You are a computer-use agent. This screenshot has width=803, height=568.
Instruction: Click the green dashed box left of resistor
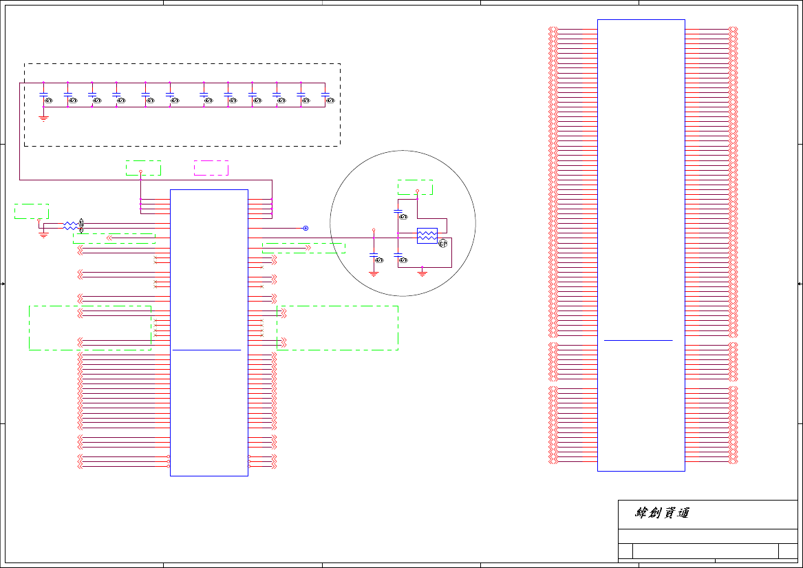[32, 212]
